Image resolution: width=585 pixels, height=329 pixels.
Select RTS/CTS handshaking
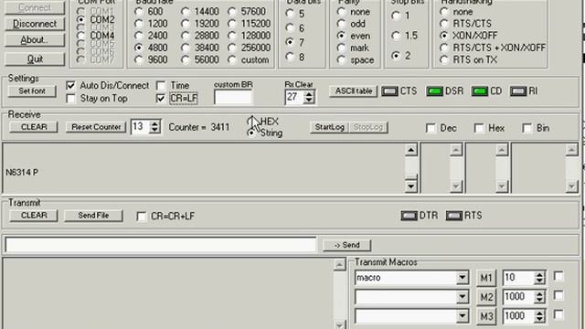point(444,24)
